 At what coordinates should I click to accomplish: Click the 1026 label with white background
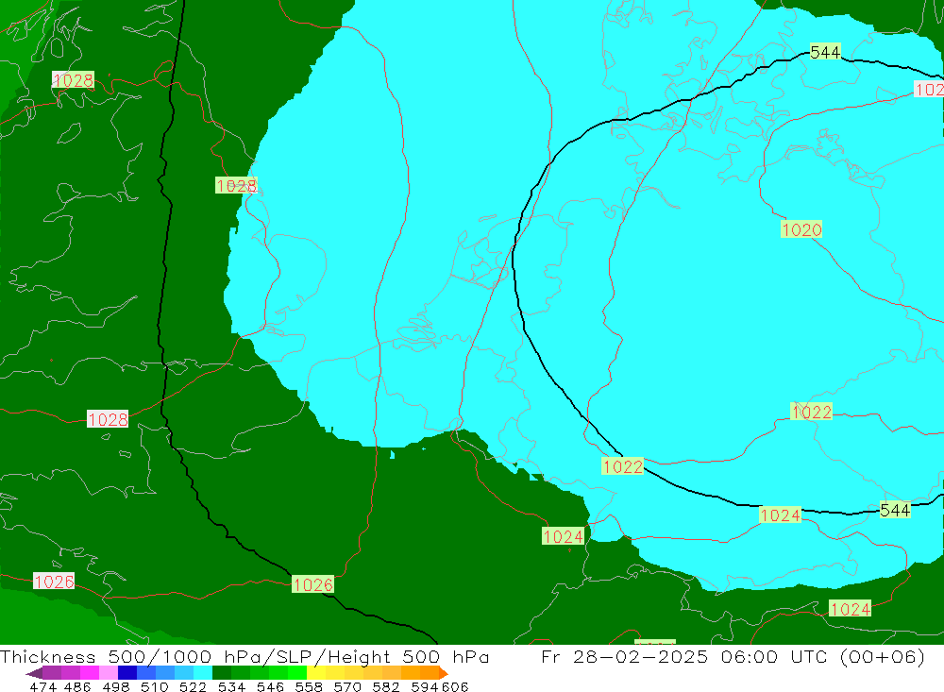pyautogui.click(x=54, y=582)
